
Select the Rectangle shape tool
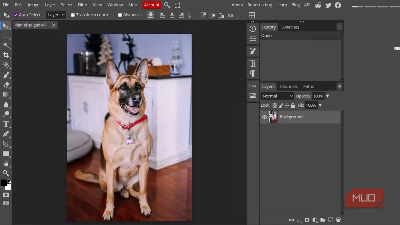tap(6, 154)
